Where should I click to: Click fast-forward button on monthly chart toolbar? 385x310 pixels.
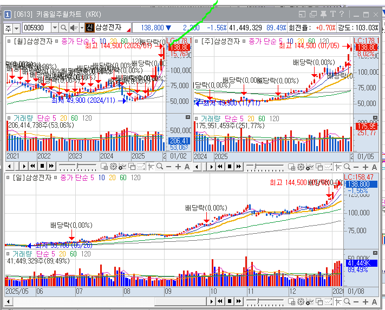point(51,166)
